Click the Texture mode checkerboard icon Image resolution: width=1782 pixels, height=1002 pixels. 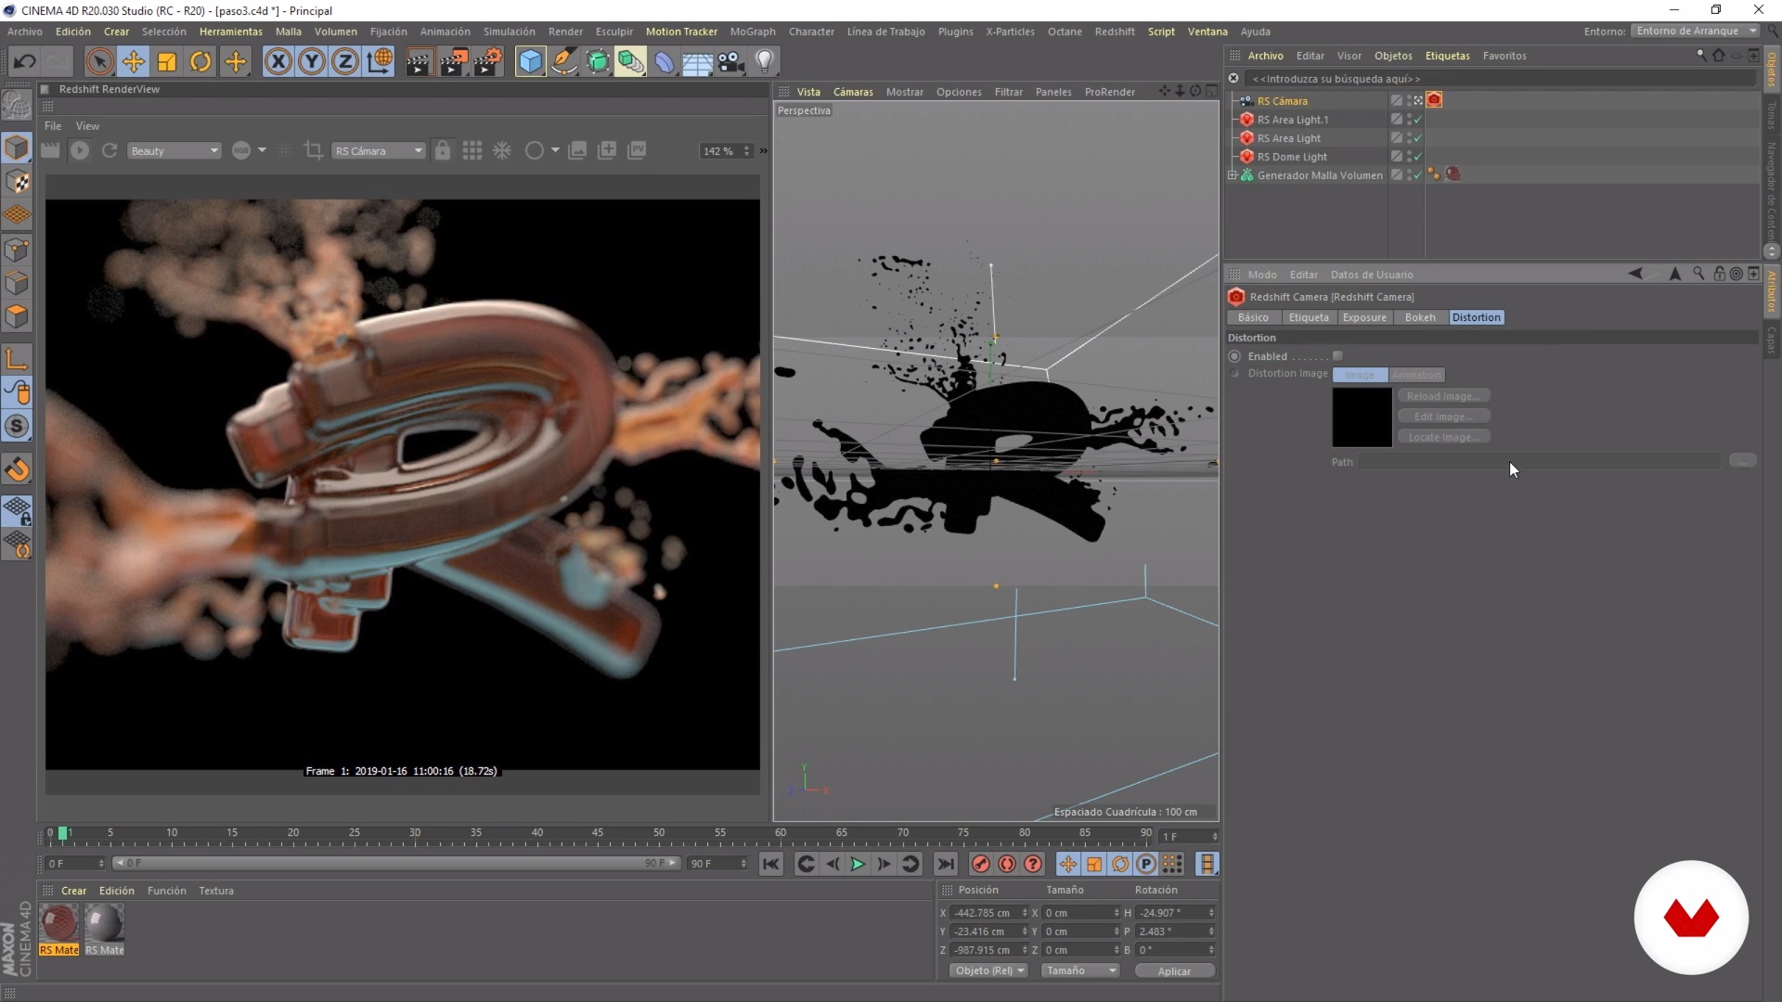pyautogui.click(x=17, y=182)
